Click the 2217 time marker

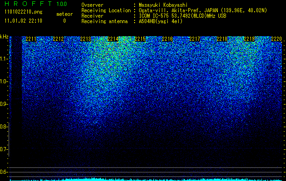tap(195, 39)
